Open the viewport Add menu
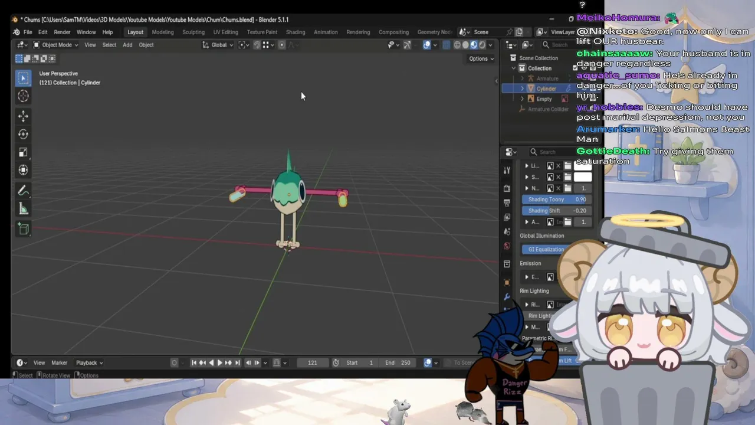This screenshot has width=755, height=425. click(x=127, y=45)
